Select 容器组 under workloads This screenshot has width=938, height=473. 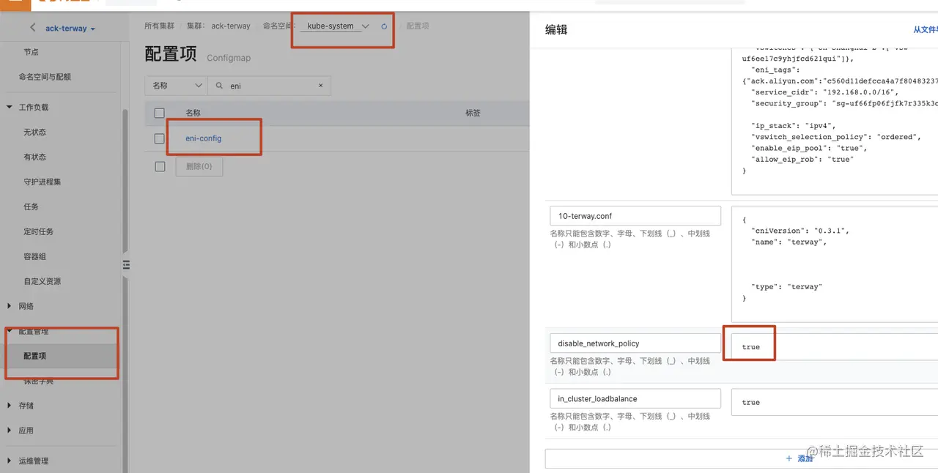(34, 256)
